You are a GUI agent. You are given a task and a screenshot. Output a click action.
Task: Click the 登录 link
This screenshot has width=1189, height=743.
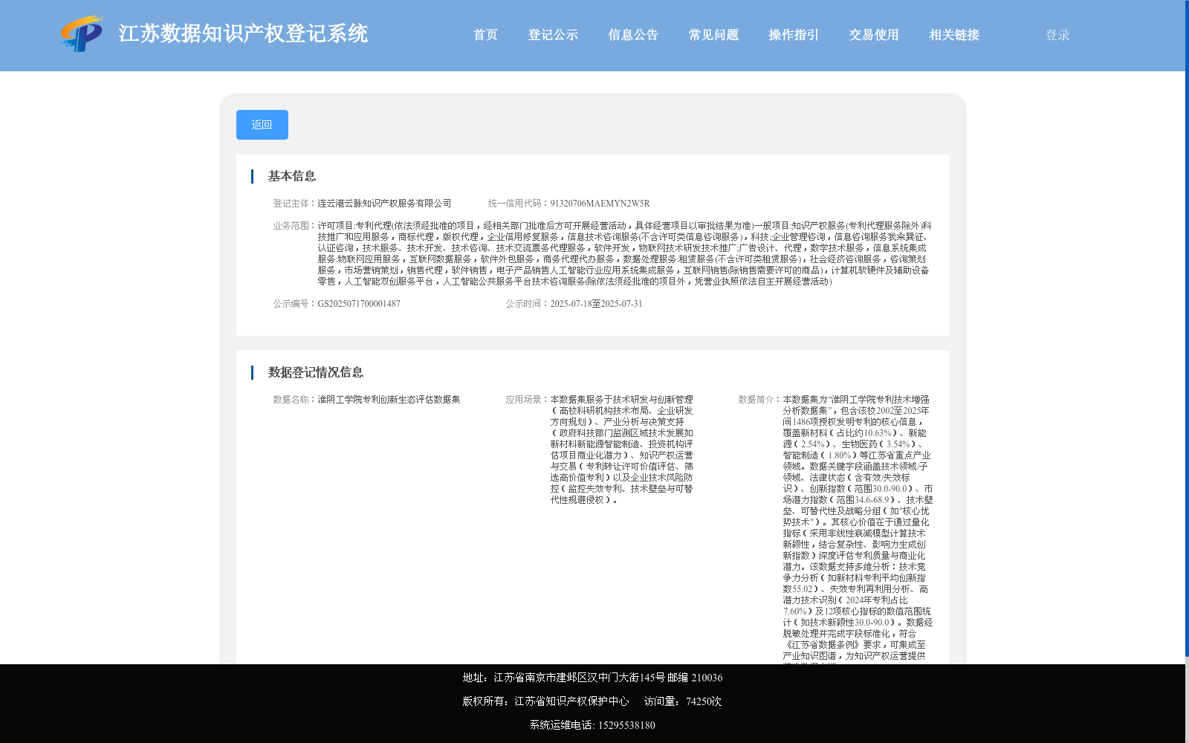coord(1057,35)
